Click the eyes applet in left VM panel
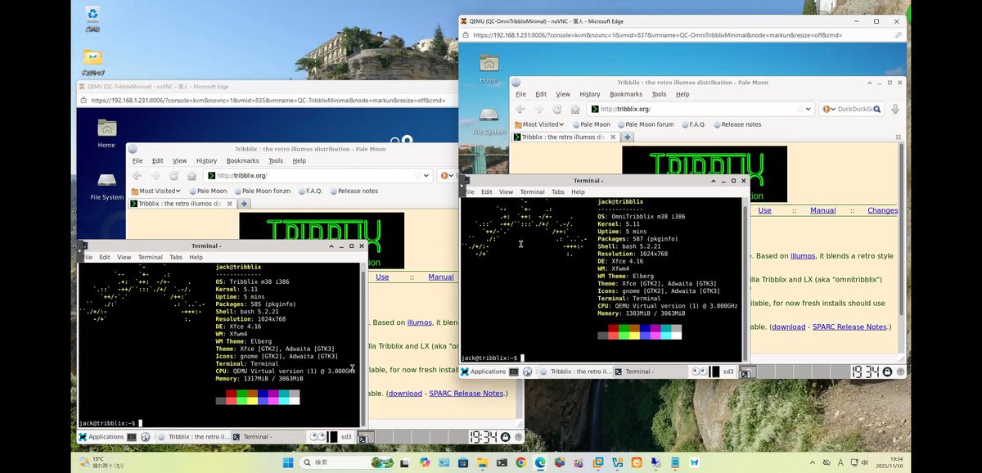Image resolution: width=982 pixels, height=473 pixels. tap(316, 437)
